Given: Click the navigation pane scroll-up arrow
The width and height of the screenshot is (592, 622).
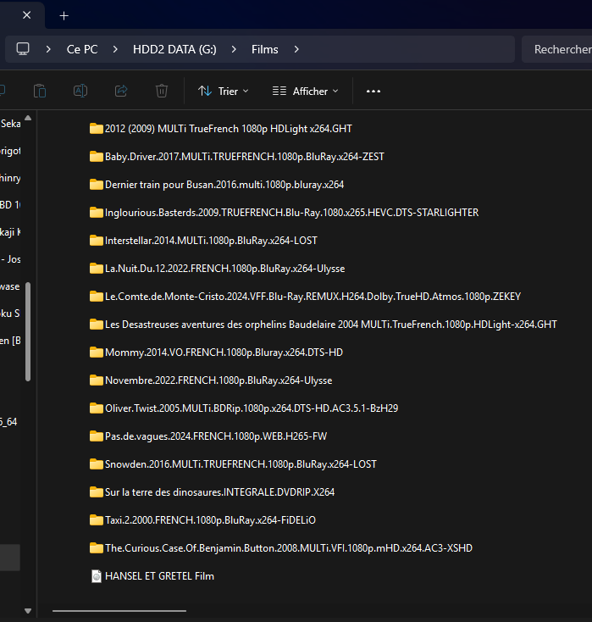Looking at the screenshot, I should point(28,118).
